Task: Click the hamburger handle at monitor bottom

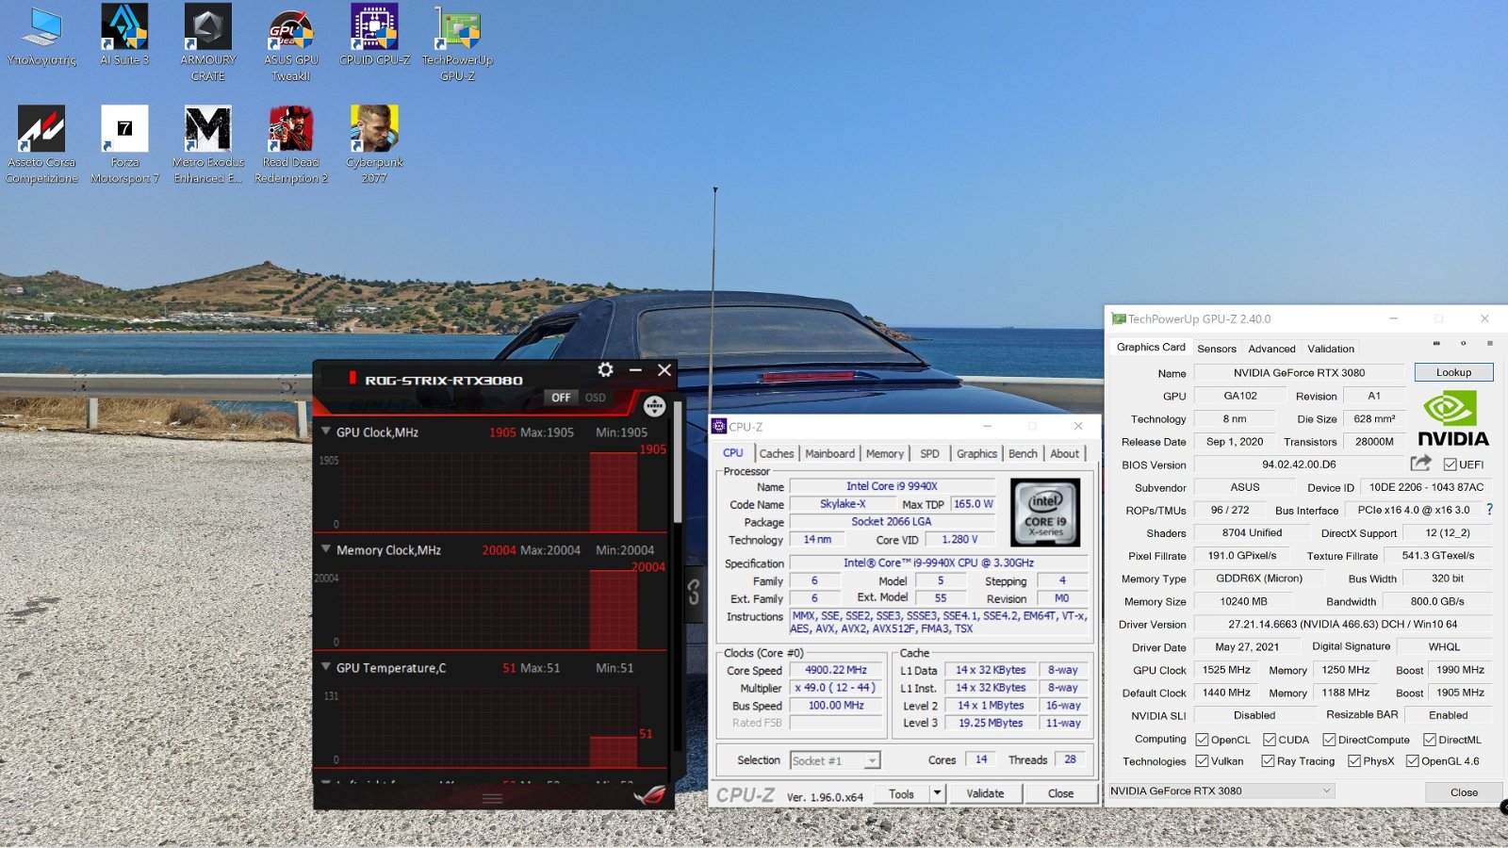Action: pyautogui.click(x=492, y=798)
